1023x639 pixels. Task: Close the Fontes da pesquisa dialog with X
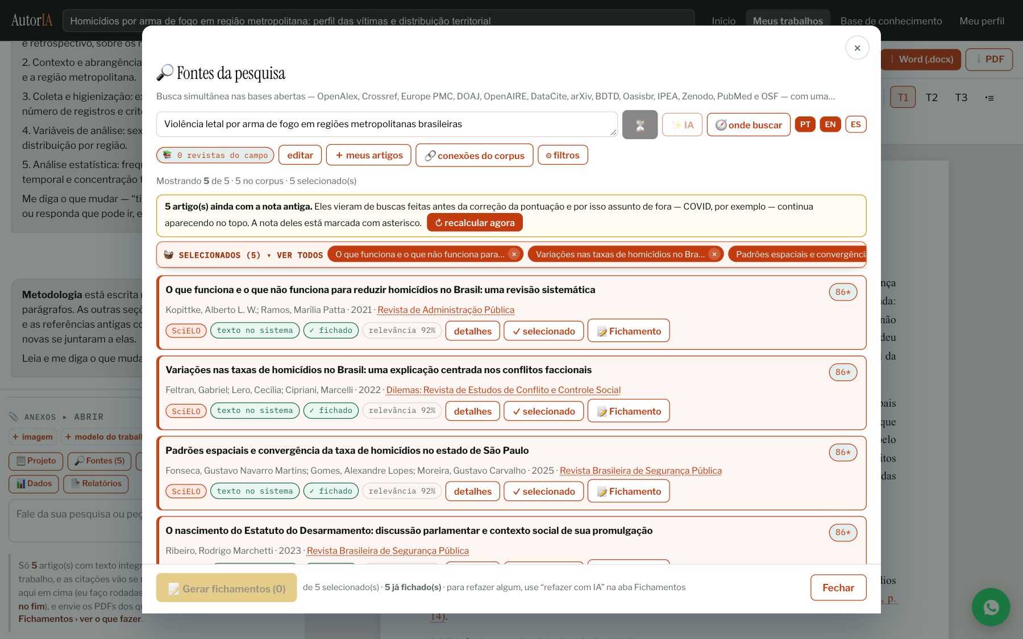point(857,48)
